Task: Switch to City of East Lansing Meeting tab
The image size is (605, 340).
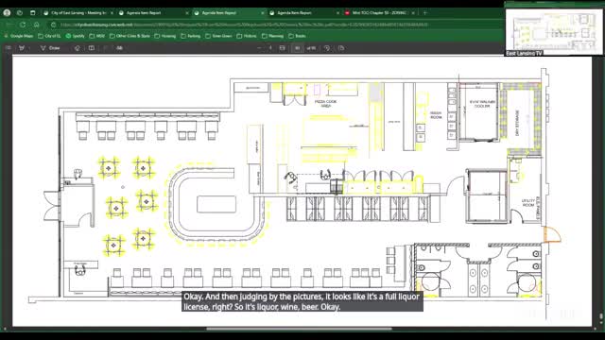Action: pos(78,12)
